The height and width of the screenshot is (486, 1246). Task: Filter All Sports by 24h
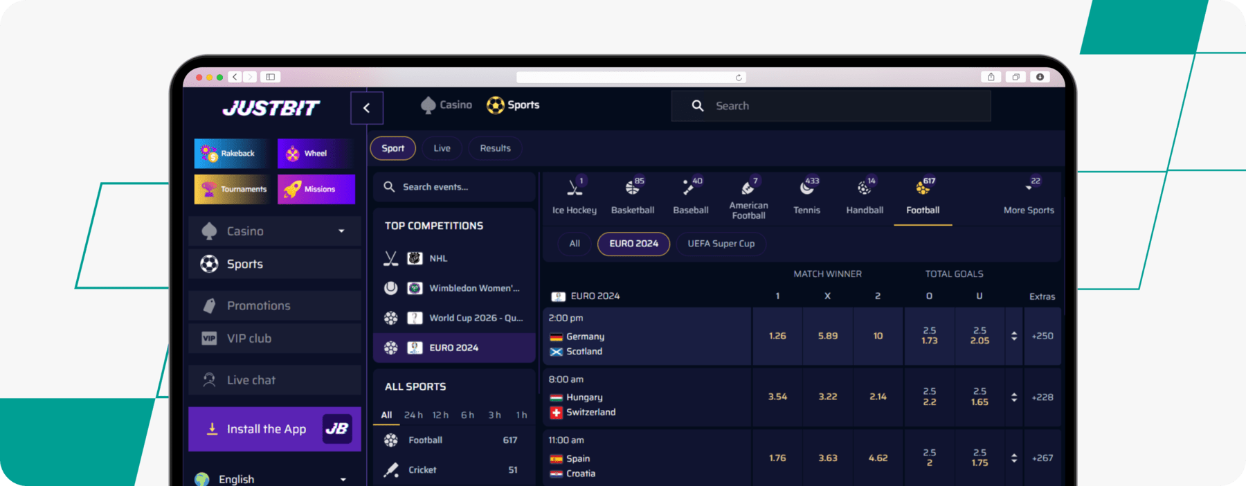tap(413, 415)
